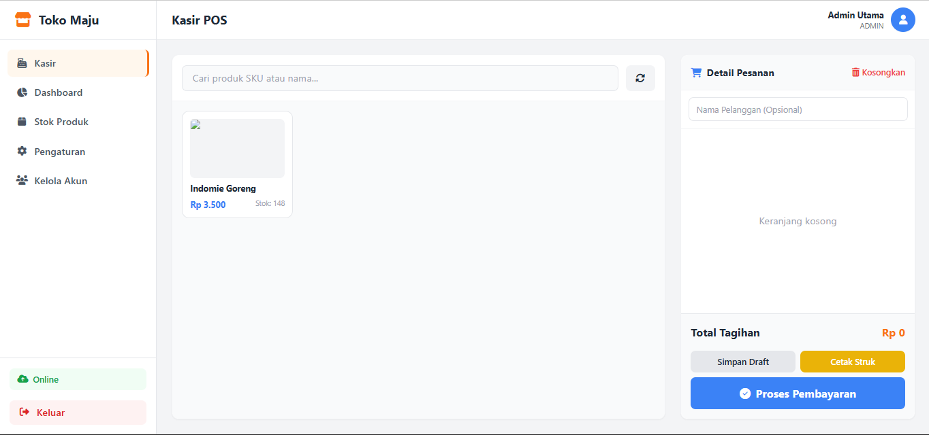
Task: Click the refresh products icon button
Action: [x=640, y=78]
